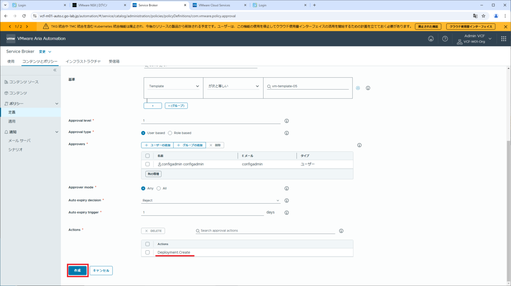Open the feedback smiley icon

pos(431,39)
